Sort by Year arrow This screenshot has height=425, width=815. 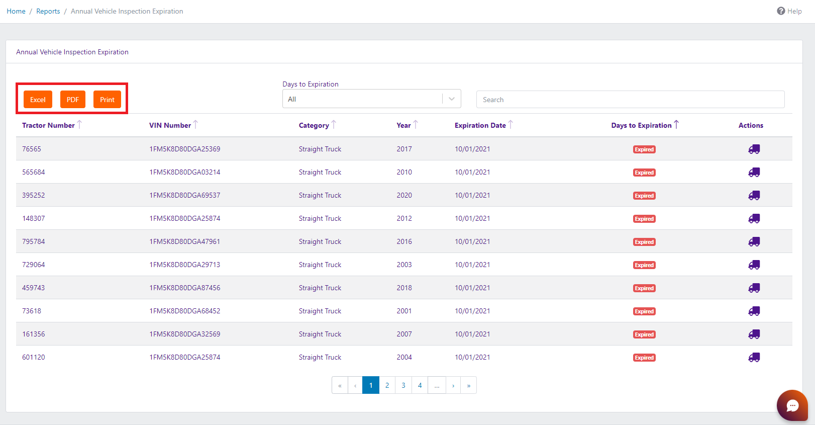(416, 125)
